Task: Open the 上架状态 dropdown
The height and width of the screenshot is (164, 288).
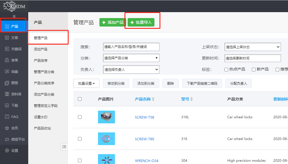Action: coord(252,47)
